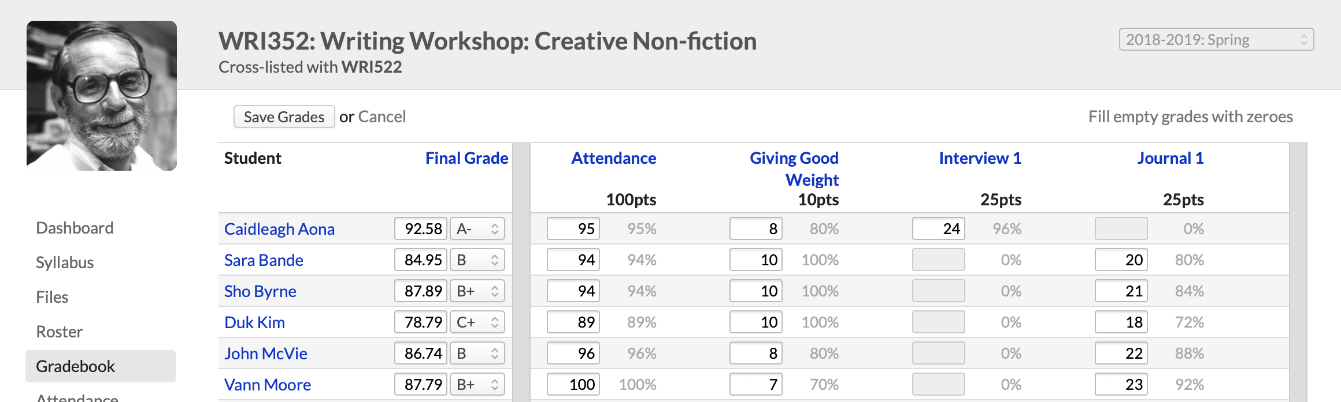Click the instructor profile photo
Screen dimensions: 1341x402
pos(102,96)
